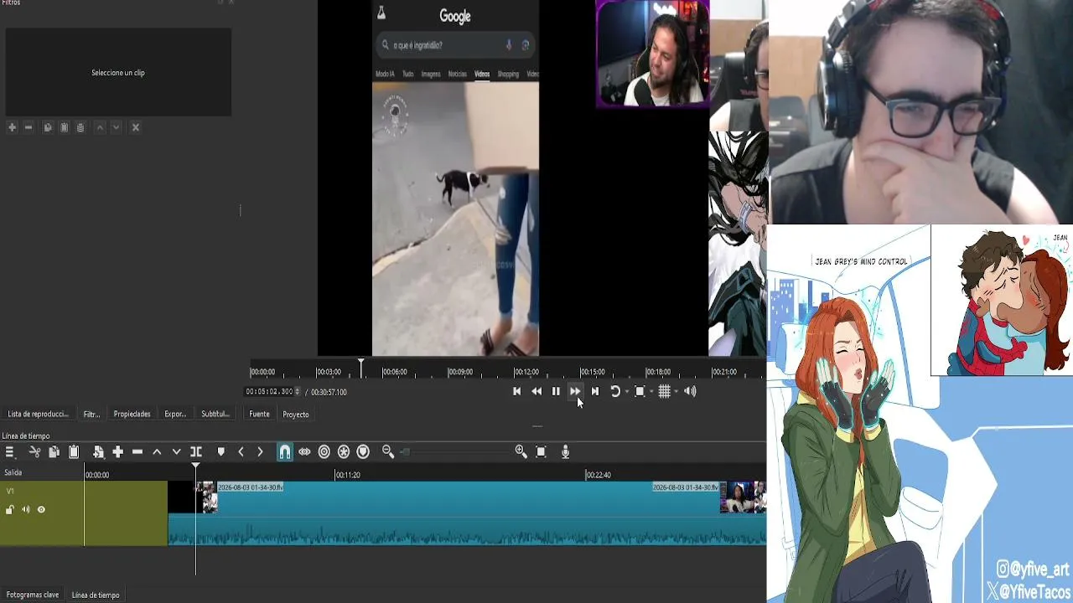Viewport: 1073px width, 603px height.
Task: Move the filter down in Filtros panel
Action: click(x=117, y=127)
